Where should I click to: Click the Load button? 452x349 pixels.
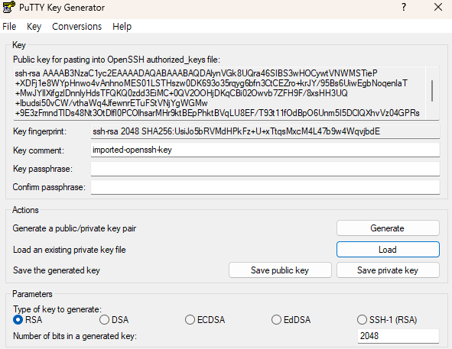coord(388,250)
